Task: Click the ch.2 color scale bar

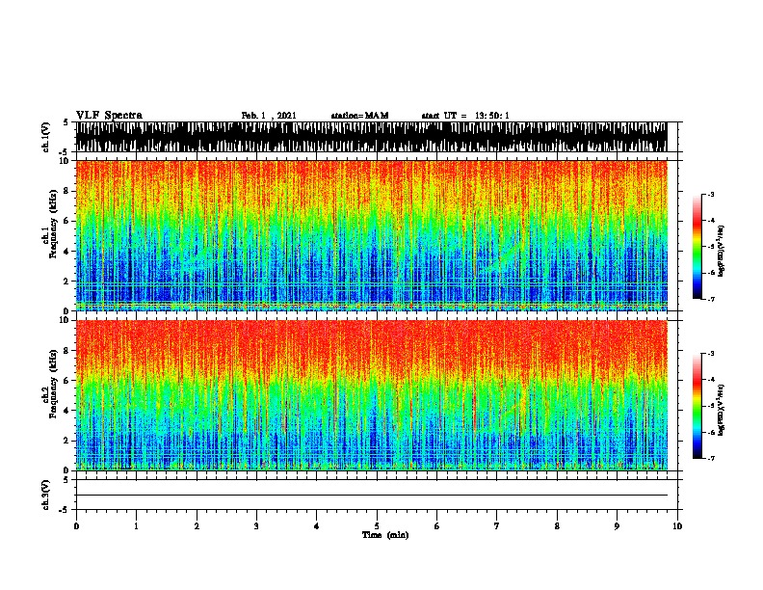Action: coord(697,406)
